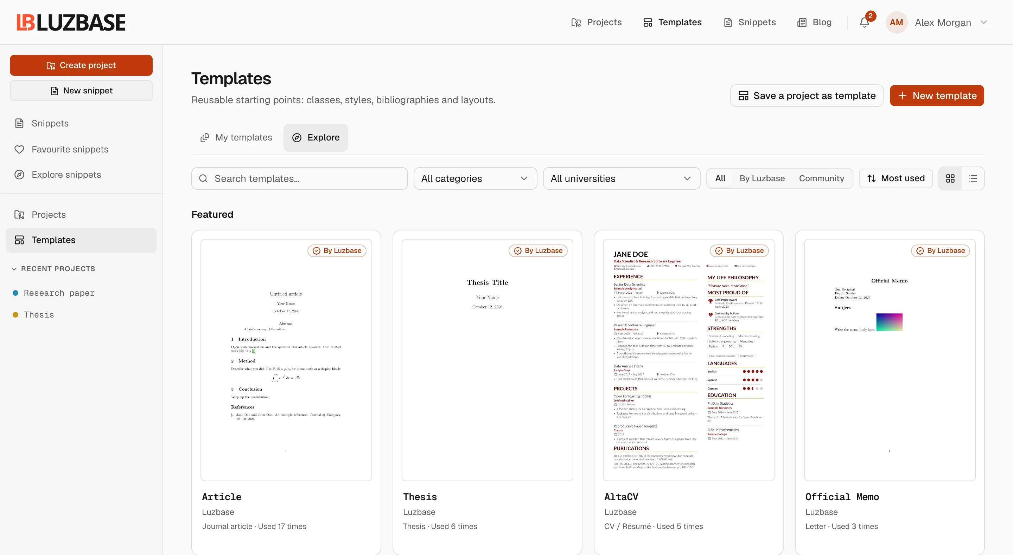
Task: Open recent project Research paper
Action: pyautogui.click(x=59, y=293)
